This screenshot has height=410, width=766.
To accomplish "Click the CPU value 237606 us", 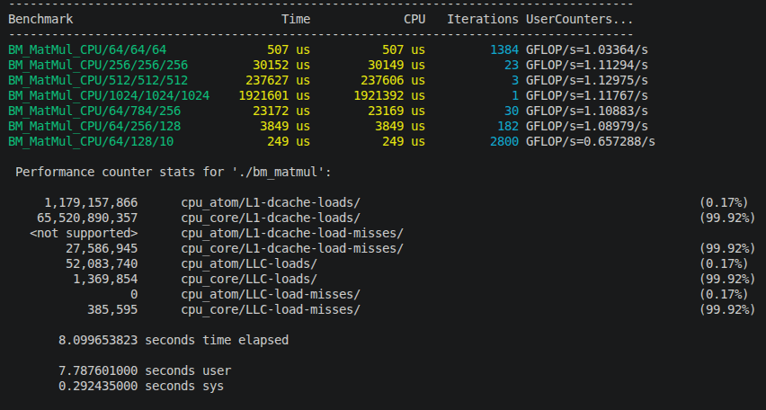I will coord(393,80).
